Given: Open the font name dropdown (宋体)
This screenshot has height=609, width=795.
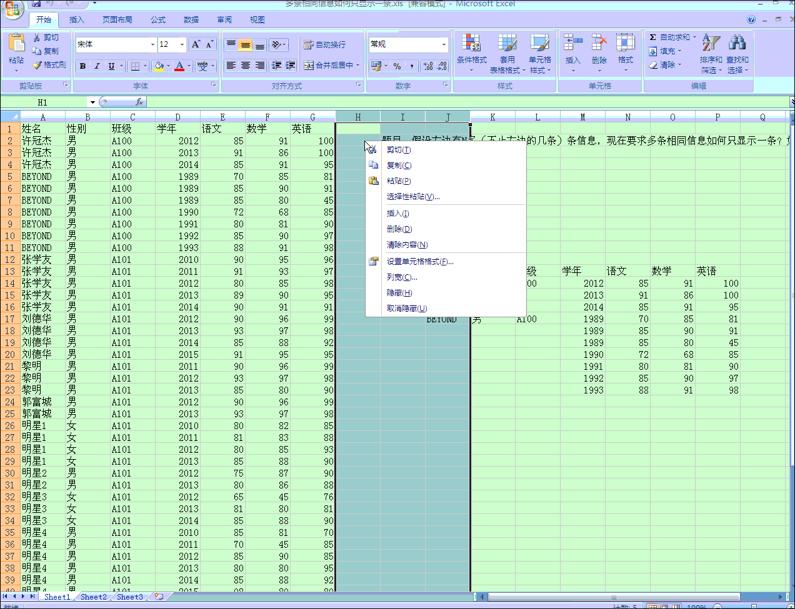Looking at the screenshot, I should coord(152,45).
